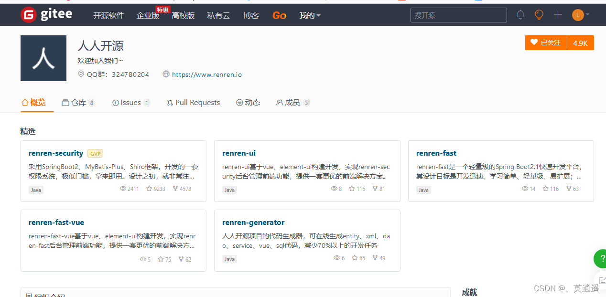Click star icon on renren-fast
606x297 pixels.
[545, 189]
